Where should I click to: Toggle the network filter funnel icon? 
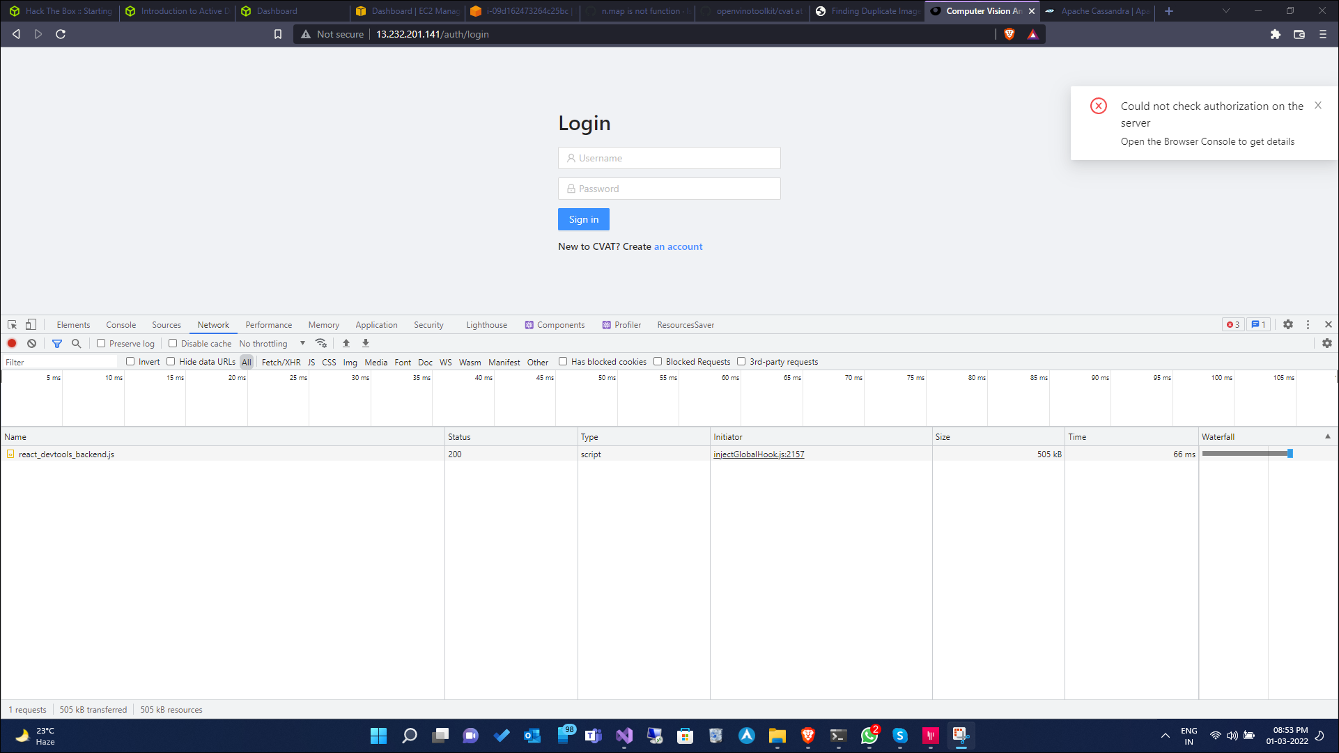[57, 343]
